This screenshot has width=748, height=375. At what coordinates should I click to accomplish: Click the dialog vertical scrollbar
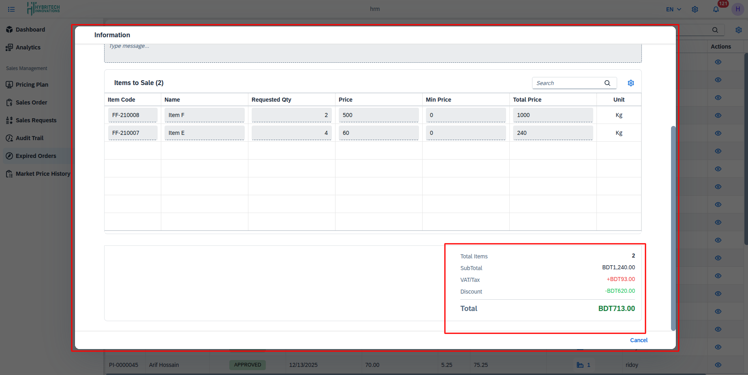673,227
